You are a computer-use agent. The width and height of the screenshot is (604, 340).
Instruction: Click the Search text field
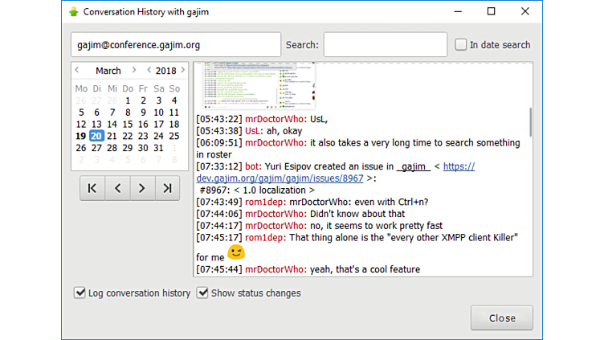point(385,45)
